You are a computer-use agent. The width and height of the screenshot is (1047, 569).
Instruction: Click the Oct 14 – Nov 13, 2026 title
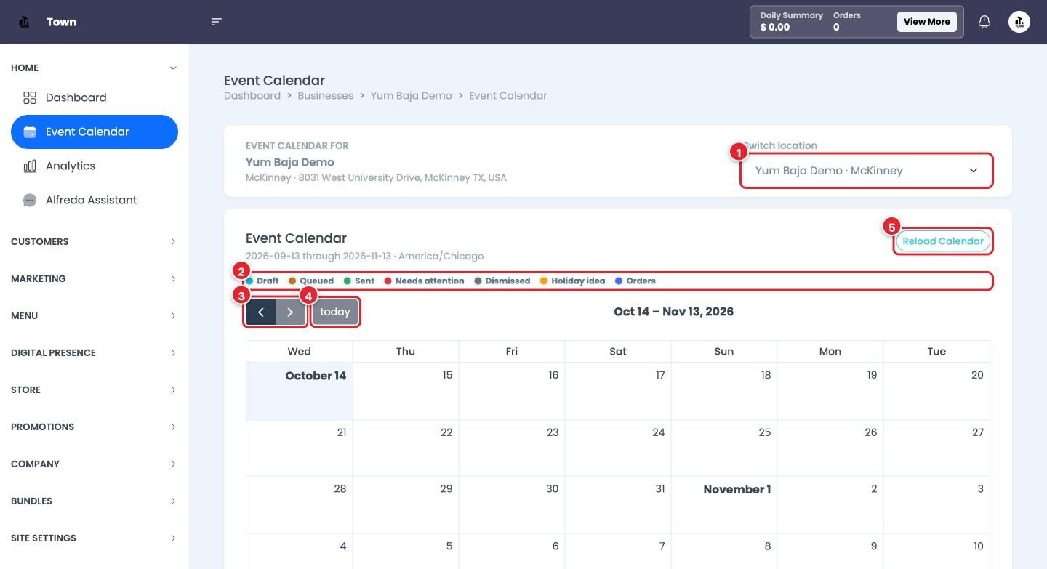(x=674, y=312)
